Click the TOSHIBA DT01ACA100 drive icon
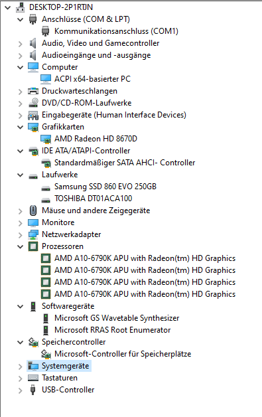 46,200
